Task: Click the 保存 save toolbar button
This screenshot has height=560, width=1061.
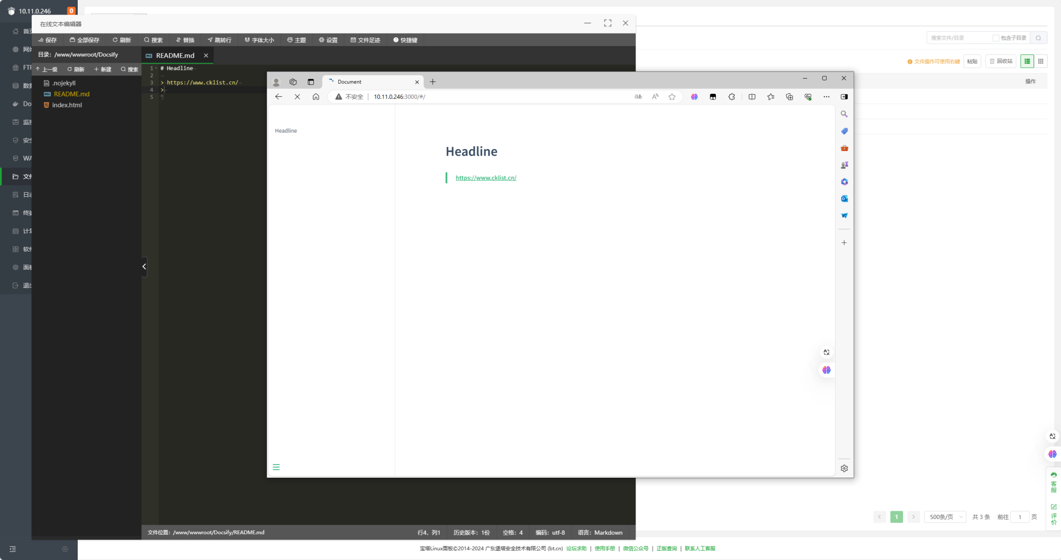Action: click(48, 40)
